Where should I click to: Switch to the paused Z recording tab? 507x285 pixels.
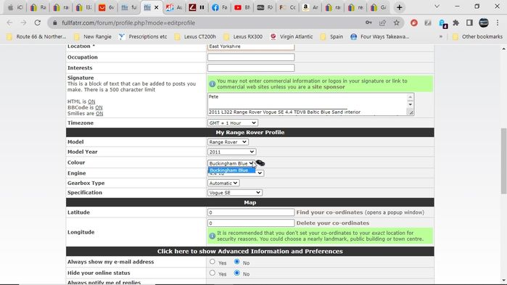(x=197, y=7)
